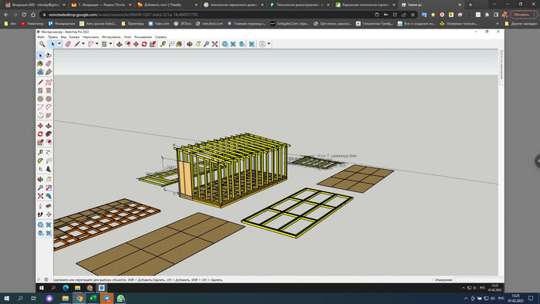Select the Walk tool with footprints icon
This screenshot has height=304, width=540.
point(40,214)
